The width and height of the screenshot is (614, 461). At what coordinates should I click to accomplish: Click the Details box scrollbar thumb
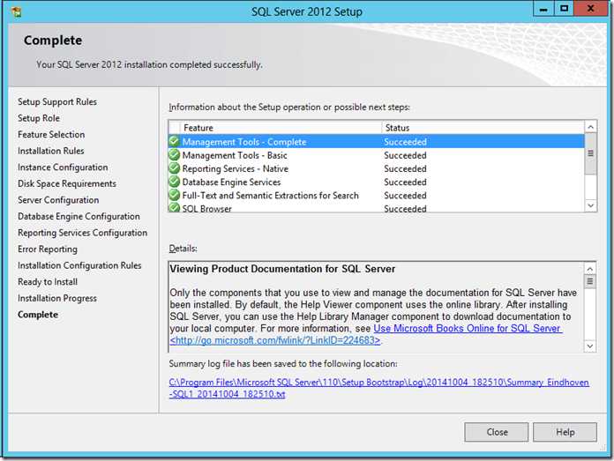[x=590, y=281]
